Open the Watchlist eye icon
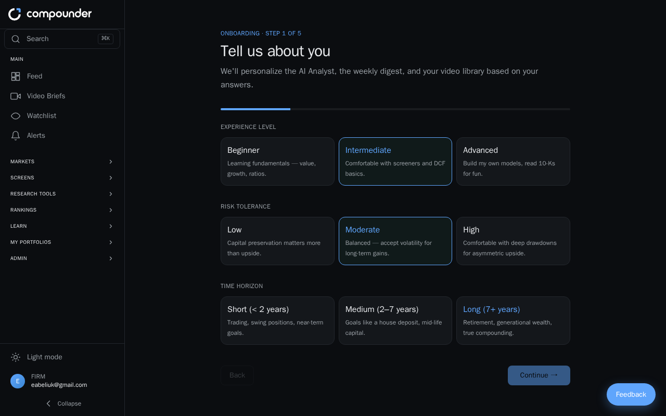The width and height of the screenshot is (666, 416). point(16,116)
